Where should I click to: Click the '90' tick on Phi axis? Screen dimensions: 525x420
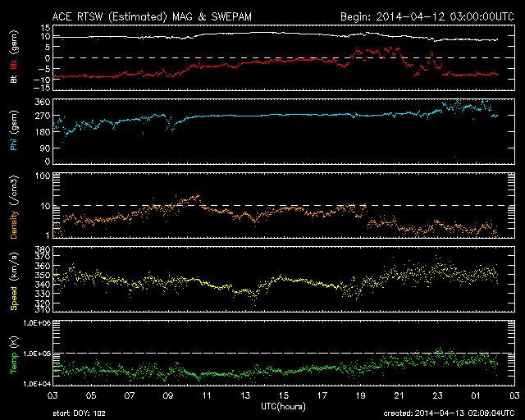pyautogui.click(x=45, y=148)
